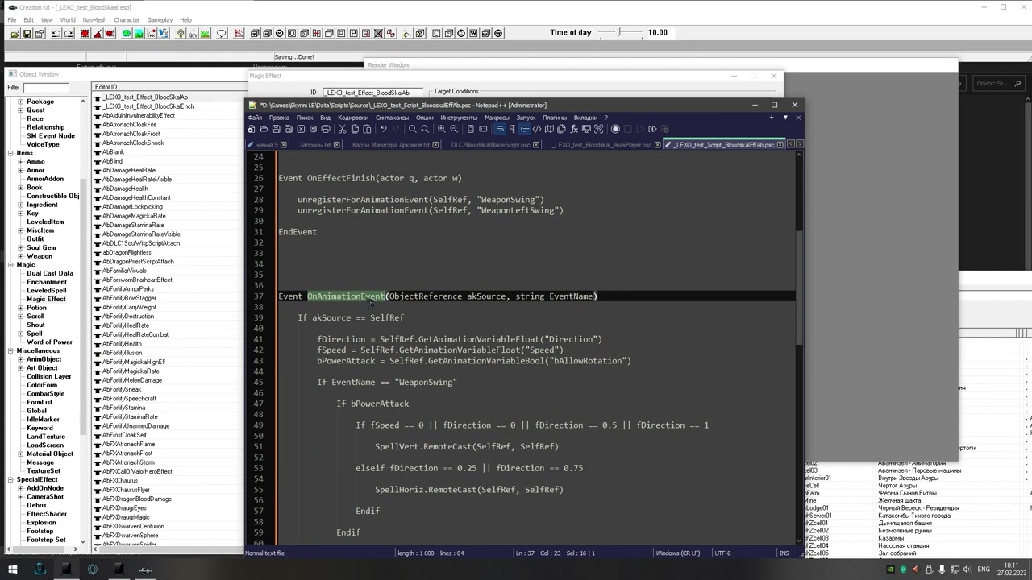
Task: Close the Карты Магистра Арканов.txt tab
Action: coord(436,145)
